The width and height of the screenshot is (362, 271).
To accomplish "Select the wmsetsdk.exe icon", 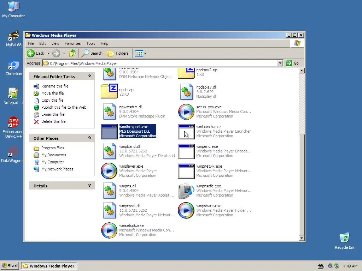I will click(x=109, y=230).
